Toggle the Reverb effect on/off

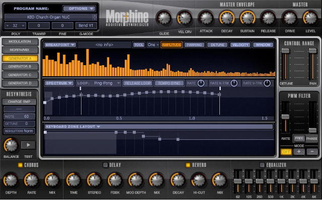[x=188, y=165]
